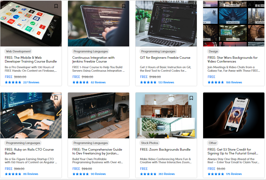View the 383 Reviews for Zoom Backgrounds
Screen dimensions: 266x180
(x=166, y=174)
